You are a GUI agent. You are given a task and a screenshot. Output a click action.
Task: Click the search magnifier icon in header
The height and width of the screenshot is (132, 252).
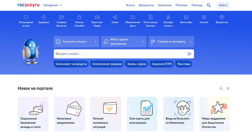209,5
